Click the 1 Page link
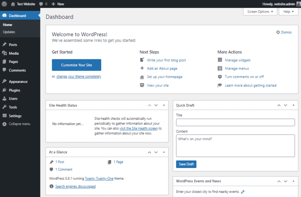The image size is (301, 197). click(118, 162)
